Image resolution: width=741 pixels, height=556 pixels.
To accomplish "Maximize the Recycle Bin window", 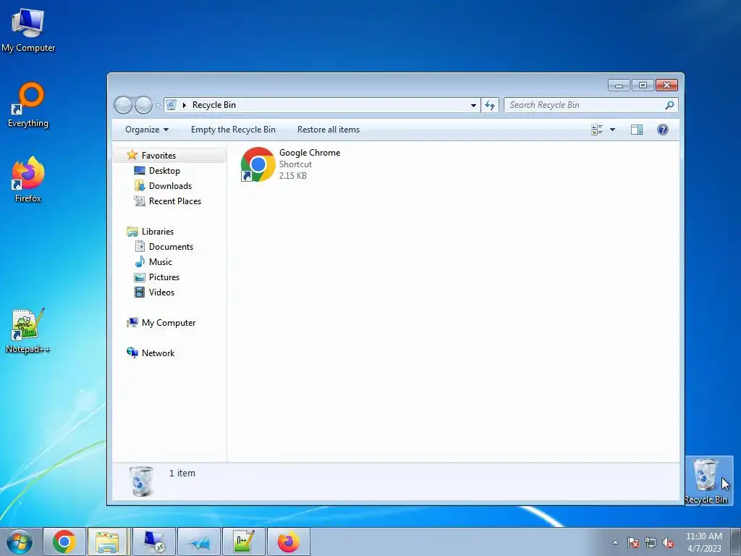I will 643,85.
